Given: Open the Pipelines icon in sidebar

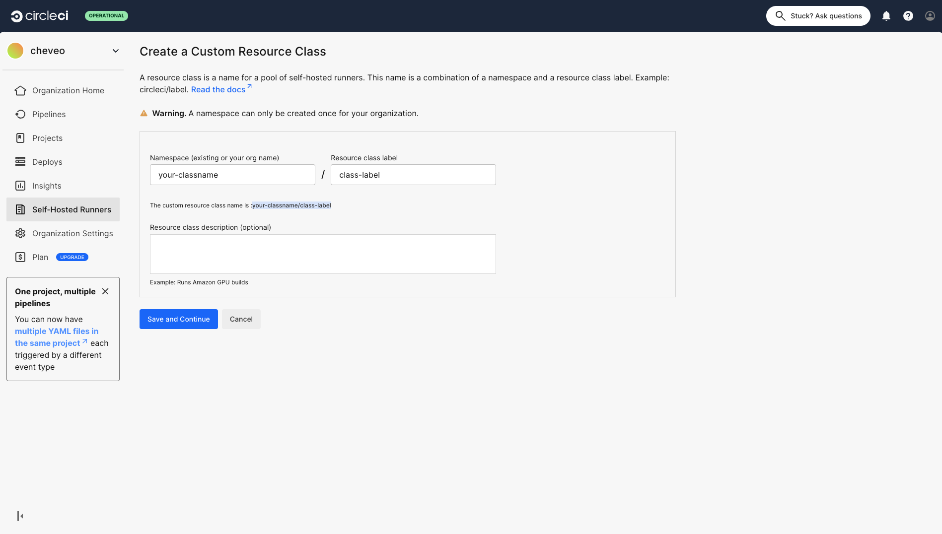Looking at the screenshot, I should [20, 114].
